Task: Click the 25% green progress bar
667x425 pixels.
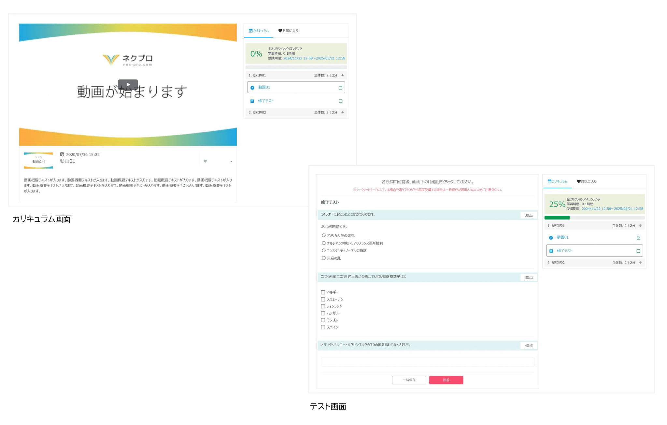Action: [557, 218]
